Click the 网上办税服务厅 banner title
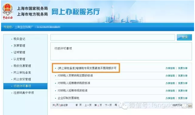195x115 pixels. point(75,12)
